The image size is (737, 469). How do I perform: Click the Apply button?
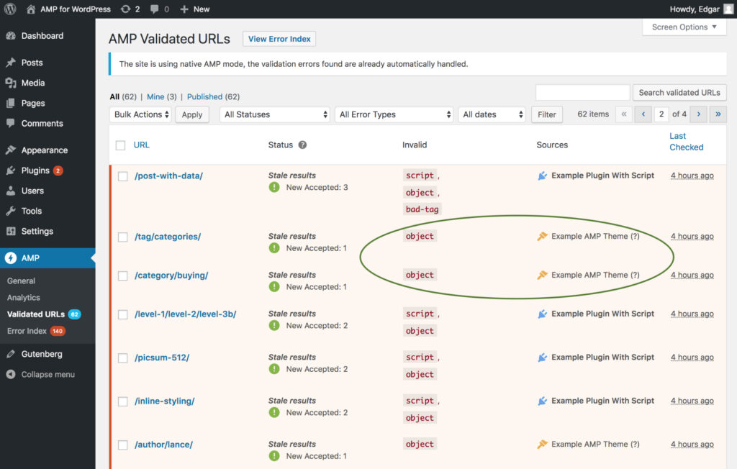tap(191, 114)
